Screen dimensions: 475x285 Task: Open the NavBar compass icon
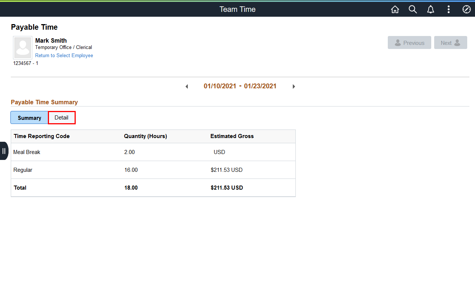pos(466,10)
